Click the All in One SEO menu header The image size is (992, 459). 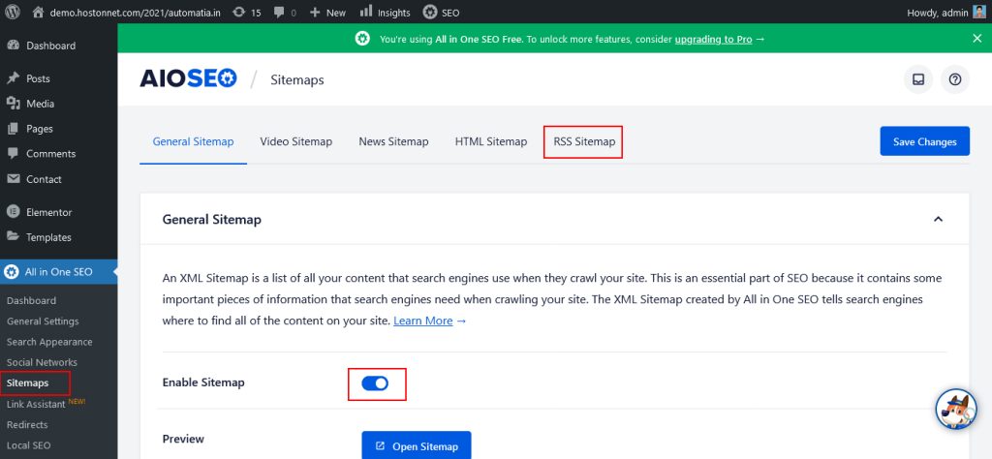coord(58,272)
